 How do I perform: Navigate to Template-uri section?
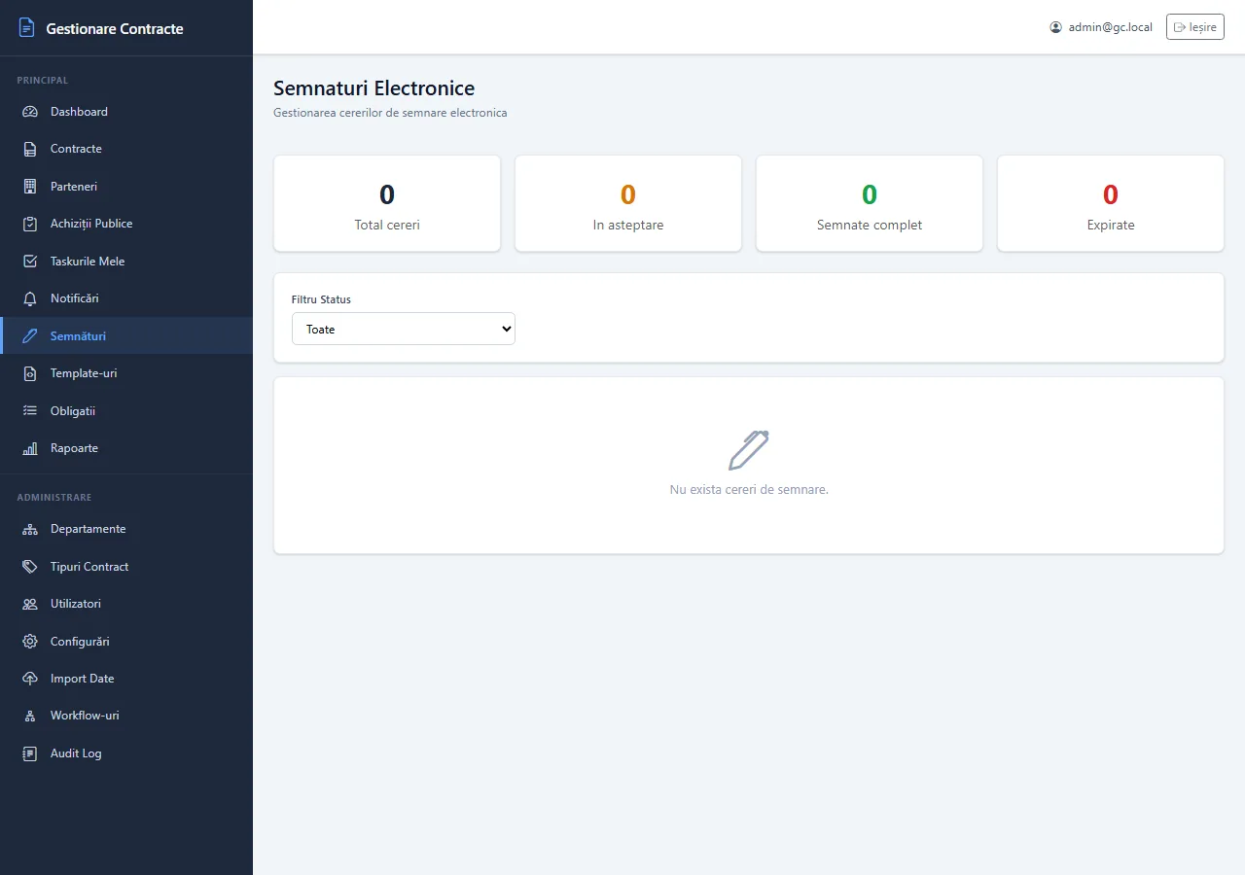[126, 373]
